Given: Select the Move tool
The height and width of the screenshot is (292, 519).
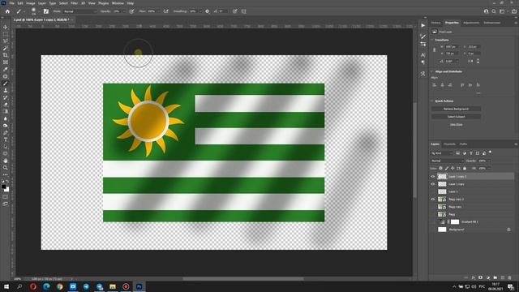Looking at the screenshot, I should pyautogui.click(x=6, y=27).
